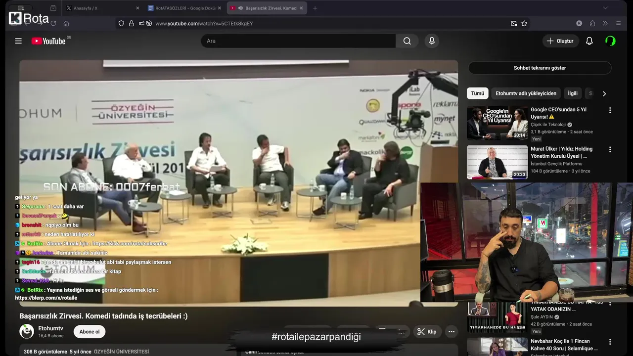Open the notifications bell

coord(589,41)
